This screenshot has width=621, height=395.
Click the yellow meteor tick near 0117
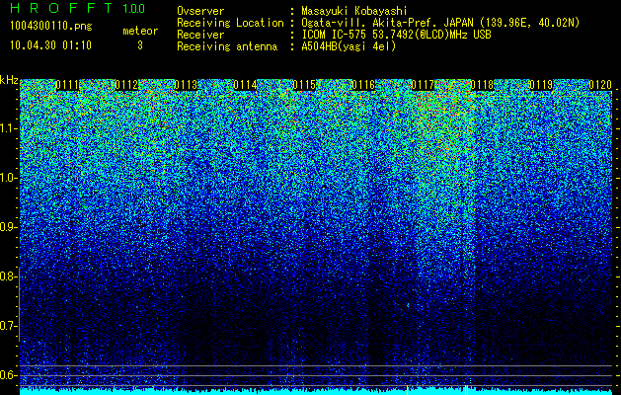(x=407, y=390)
